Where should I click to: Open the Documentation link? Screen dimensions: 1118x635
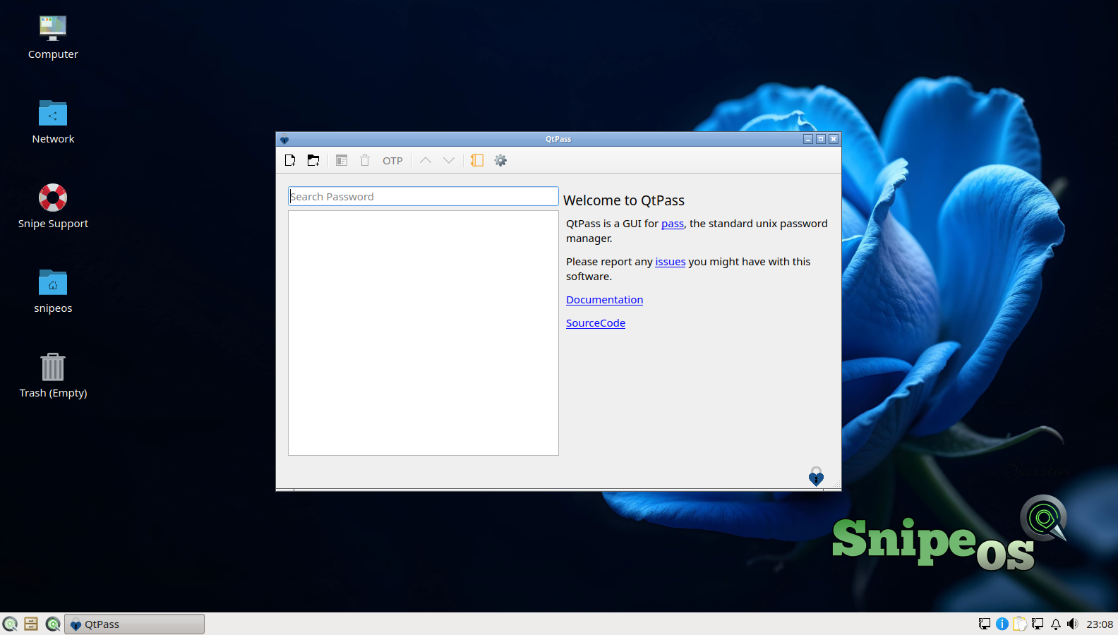click(x=605, y=300)
